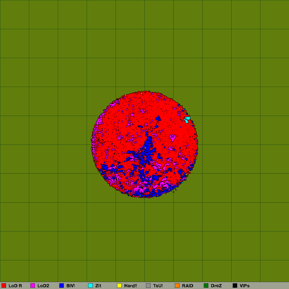
Task: Select the "DreZ" legend label text
Action: (216, 286)
